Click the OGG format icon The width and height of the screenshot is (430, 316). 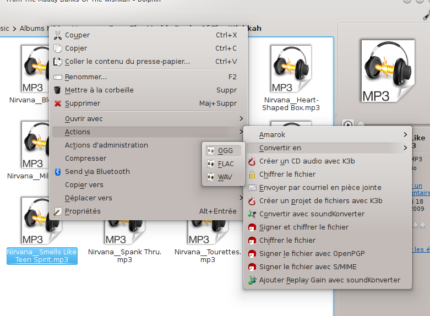coord(211,151)
